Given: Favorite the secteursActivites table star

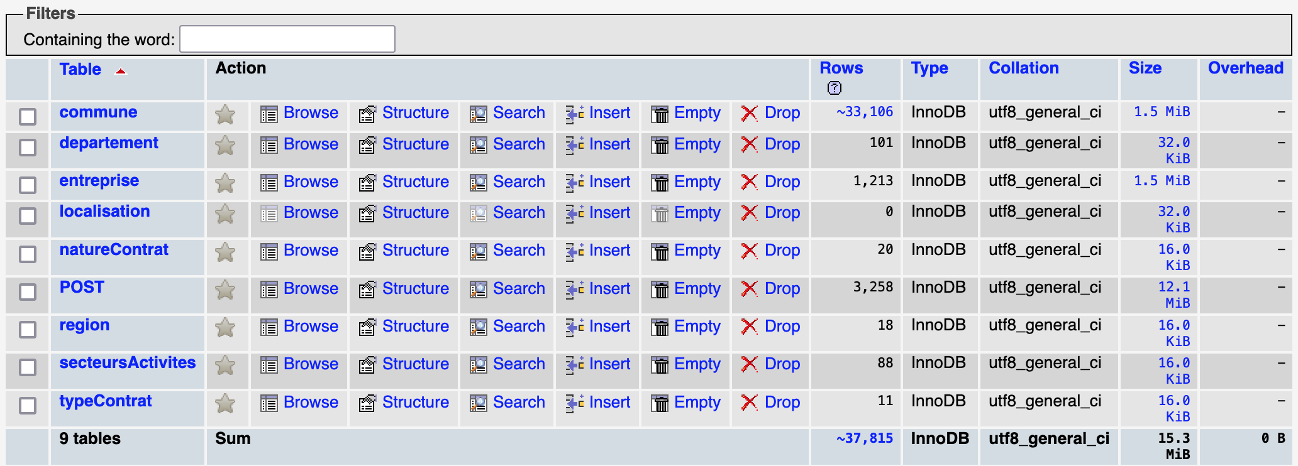Looking at the screenshot, I should (225, 366).
